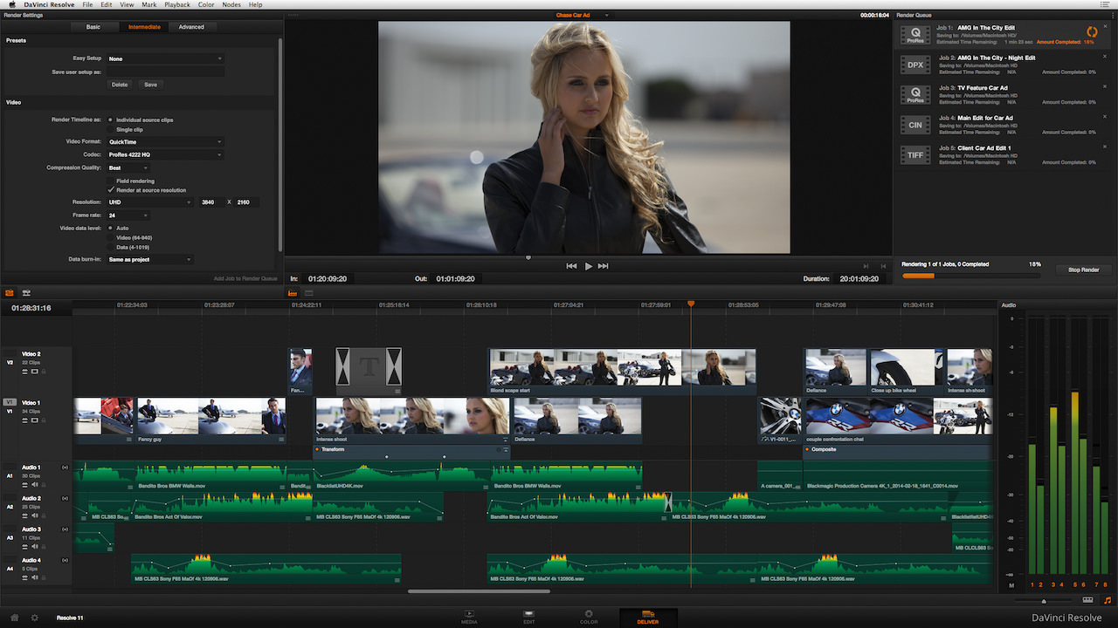The image size is (1118, 628).
Task: Go to the Edit page
Action: point(528,617)
